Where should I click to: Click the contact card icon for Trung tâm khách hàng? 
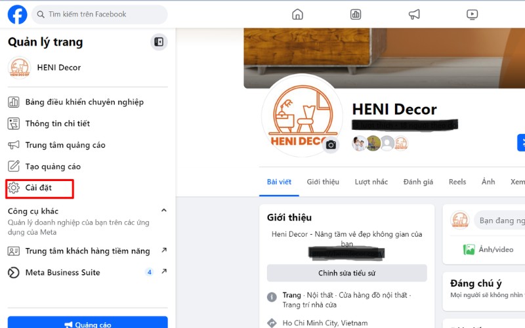pyautogui.click(x=14, y=251)
